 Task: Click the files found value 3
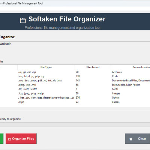(x=76, y=89)
